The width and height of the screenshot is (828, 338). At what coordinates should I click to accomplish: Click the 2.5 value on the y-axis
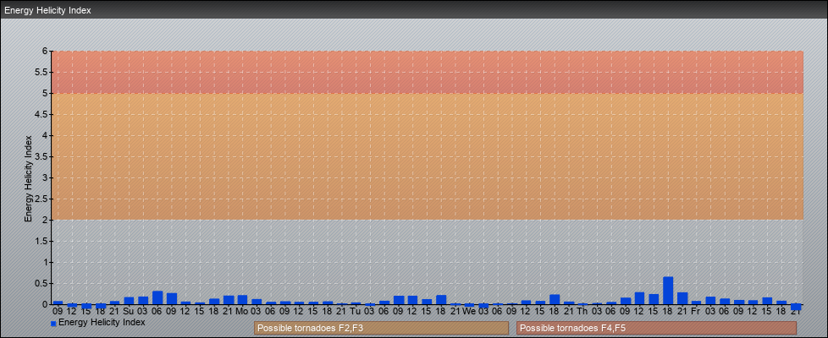click(x=42, y=199)
